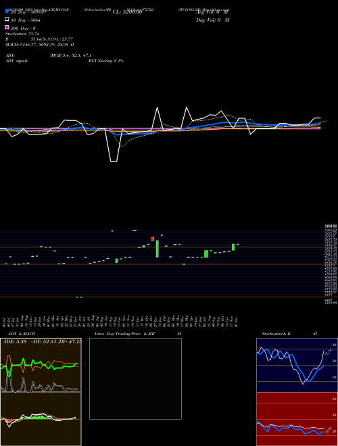338x446 pixels.
Task: Select the MACD values line
Action: click(x=40, y=45)
